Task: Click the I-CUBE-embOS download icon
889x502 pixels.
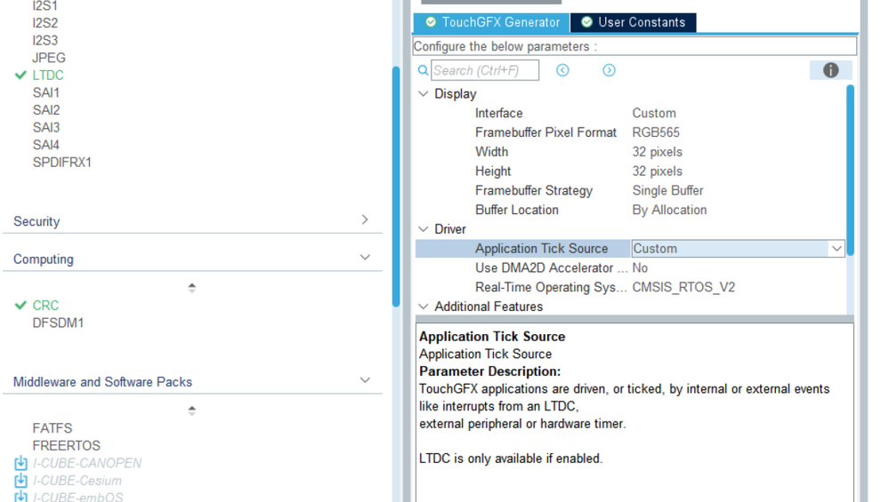Action: point(20,497)
